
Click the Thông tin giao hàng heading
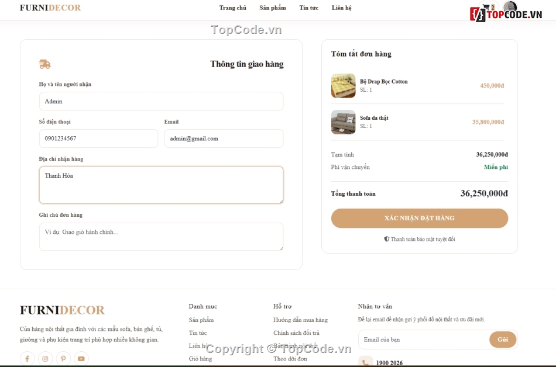[x=247, y=64]
